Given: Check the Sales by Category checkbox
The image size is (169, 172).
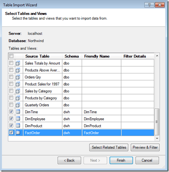Looking at the screenshot, I should pyautogui.click(x=11, y=91).
